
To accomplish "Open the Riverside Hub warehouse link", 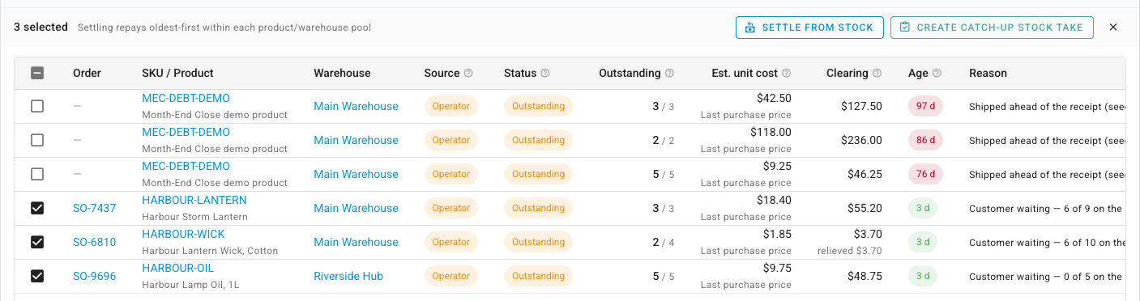I will click(348, 276).
